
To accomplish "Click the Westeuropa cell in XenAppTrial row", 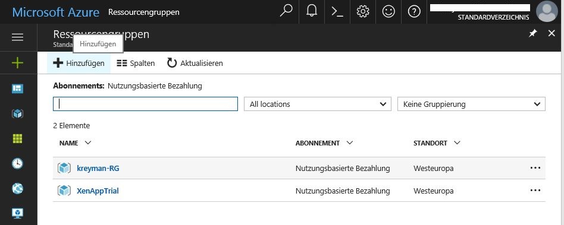I will (434, 191).
